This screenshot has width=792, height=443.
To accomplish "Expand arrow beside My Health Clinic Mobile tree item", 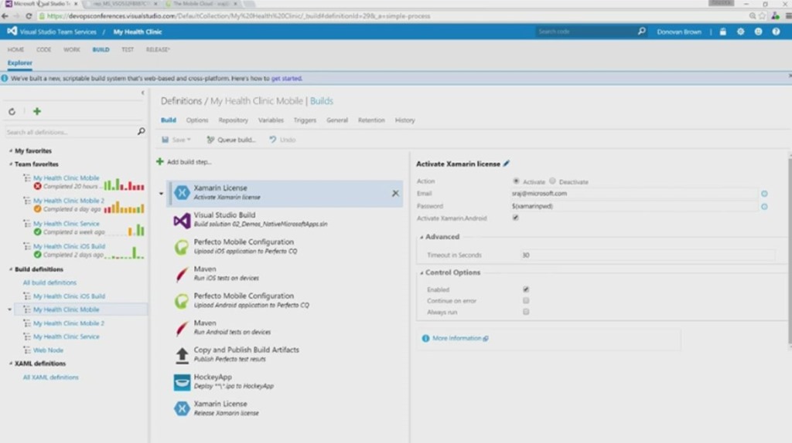I will pyautogui.click(x=9, y=309).
